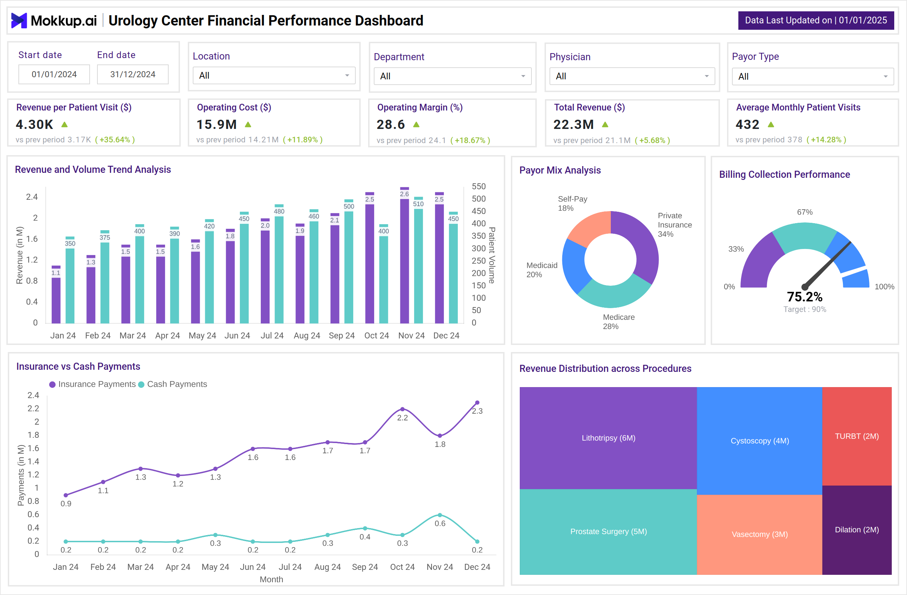Click the (+5.68%) change value
This screenshot has height=595, width=907.
(652, 141)
